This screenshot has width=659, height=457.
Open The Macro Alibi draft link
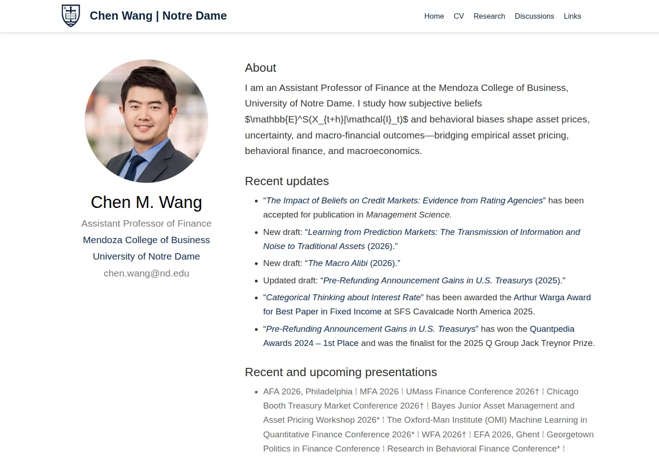(x=338, y=263)
